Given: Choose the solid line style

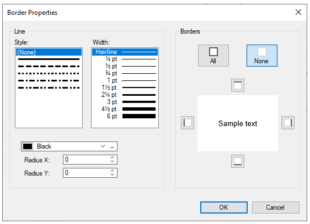Looking at the screenshot, I should [x=49, y=59].
